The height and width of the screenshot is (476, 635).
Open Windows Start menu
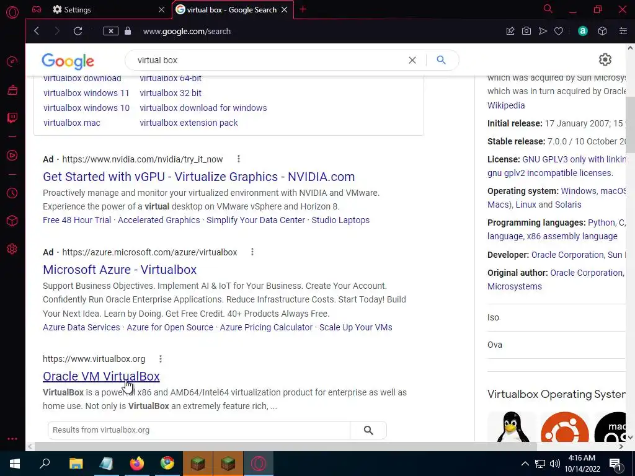[x=15, y=464]
